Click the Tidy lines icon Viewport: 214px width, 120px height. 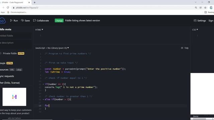(x=182, y=48)
